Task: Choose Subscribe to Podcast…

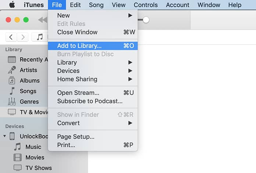Action: click(93, 101)
